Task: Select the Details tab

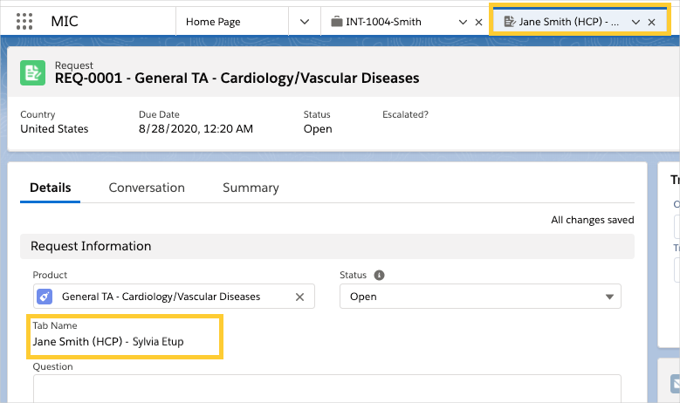Action: [50, 188]
